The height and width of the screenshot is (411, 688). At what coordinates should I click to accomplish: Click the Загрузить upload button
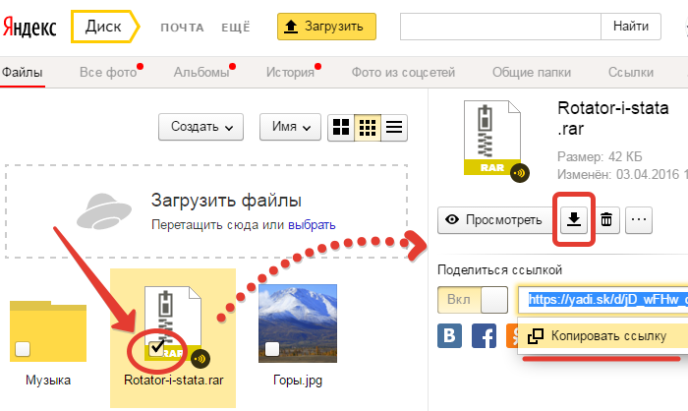point(326,27)
